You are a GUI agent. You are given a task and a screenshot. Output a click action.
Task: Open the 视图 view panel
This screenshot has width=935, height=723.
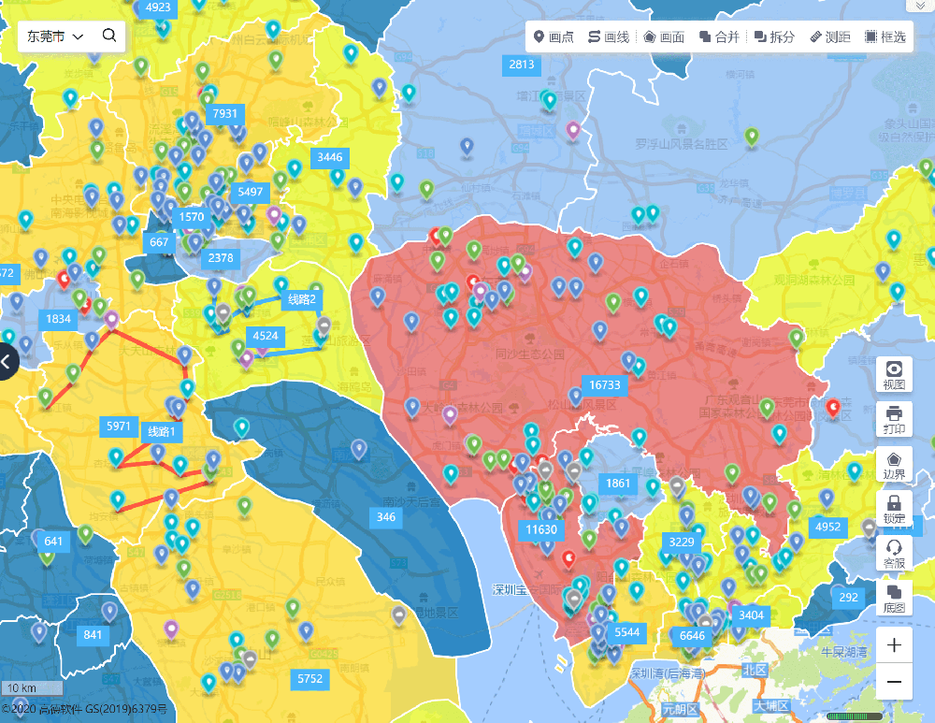click(x=894, y=375)
